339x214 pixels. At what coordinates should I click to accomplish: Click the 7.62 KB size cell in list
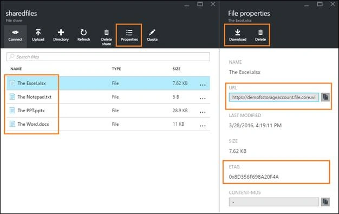click(180, 83)
